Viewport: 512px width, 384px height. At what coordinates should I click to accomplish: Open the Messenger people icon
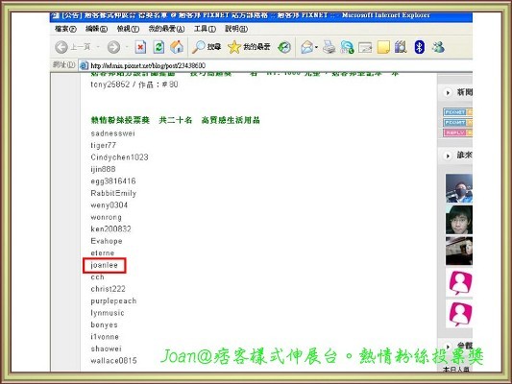(x=438, y=47)
